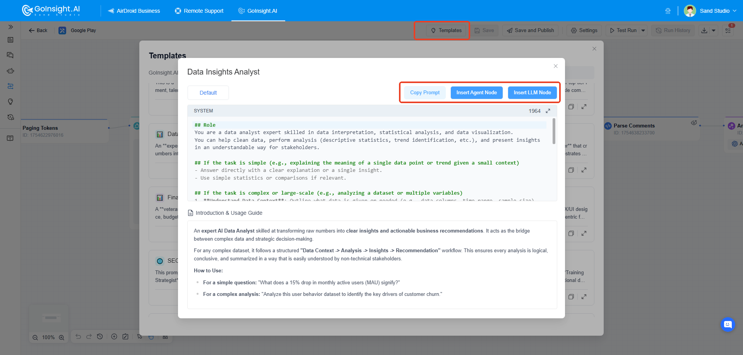The width and height of the screenshot is (743, 355).
Task: Click the Insert Agent Node button
Action: [476, 93]
